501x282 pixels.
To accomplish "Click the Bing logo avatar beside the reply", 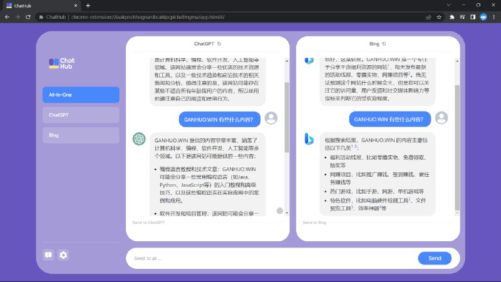I will click(309, 138).
